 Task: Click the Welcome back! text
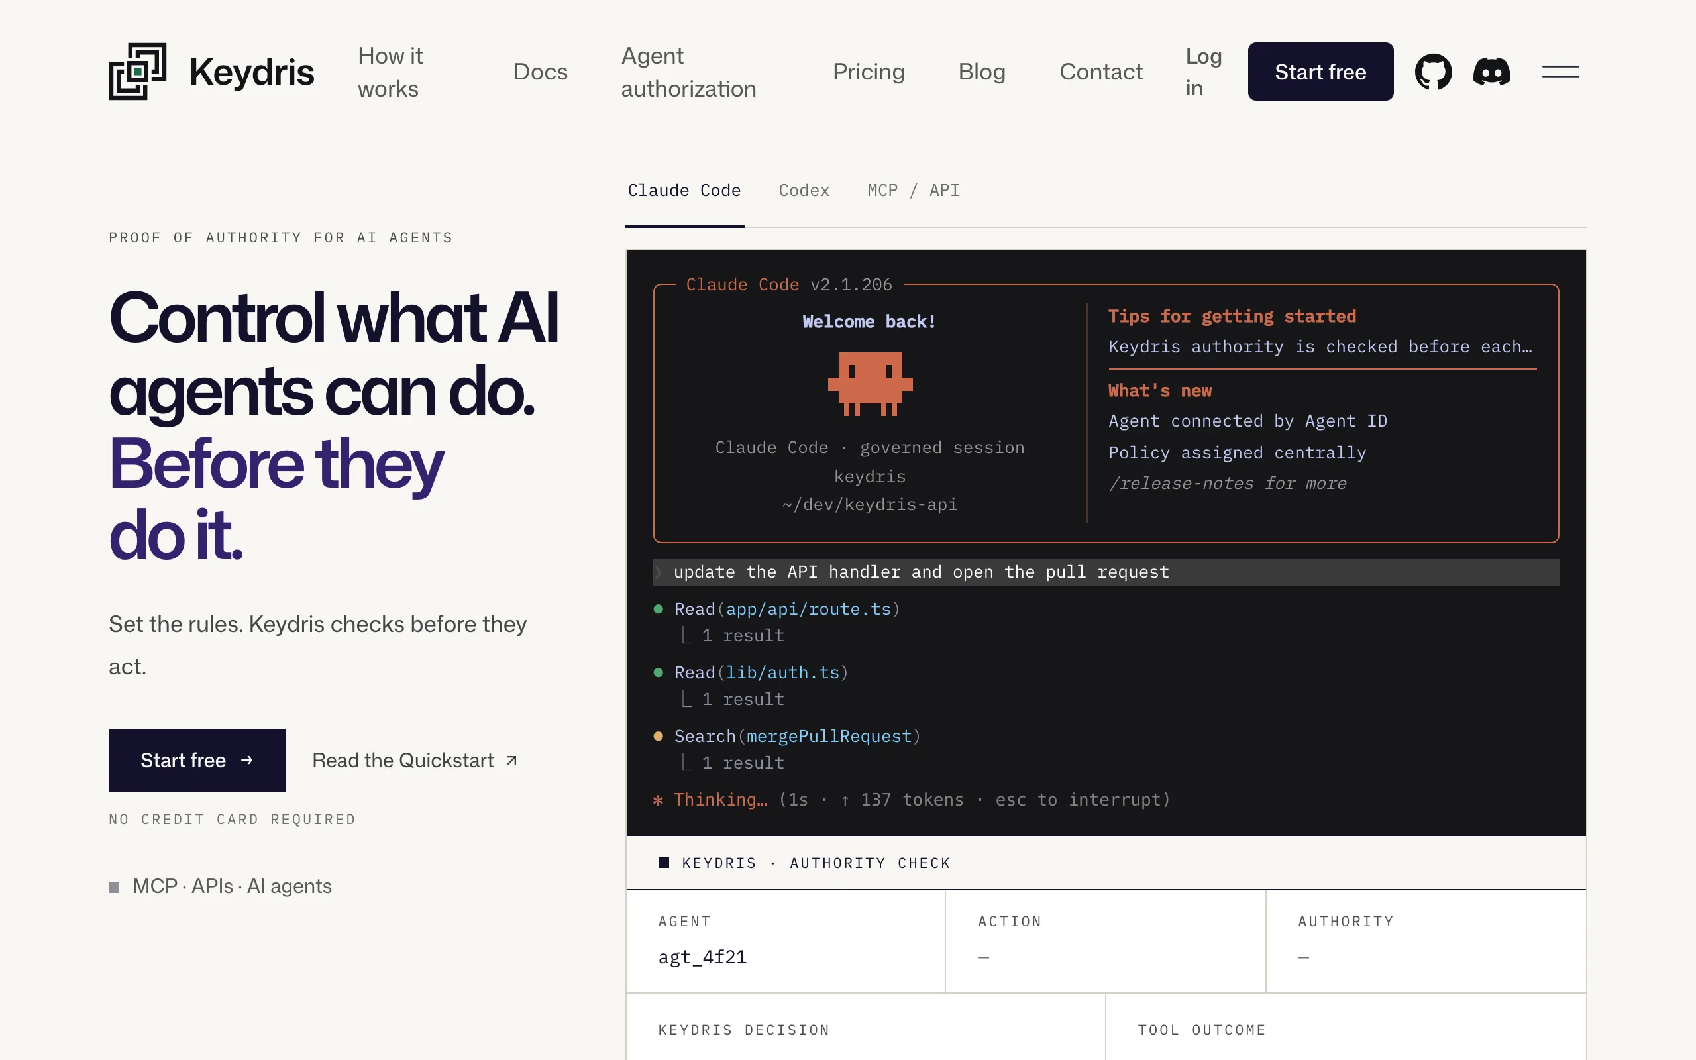point(869,322)
